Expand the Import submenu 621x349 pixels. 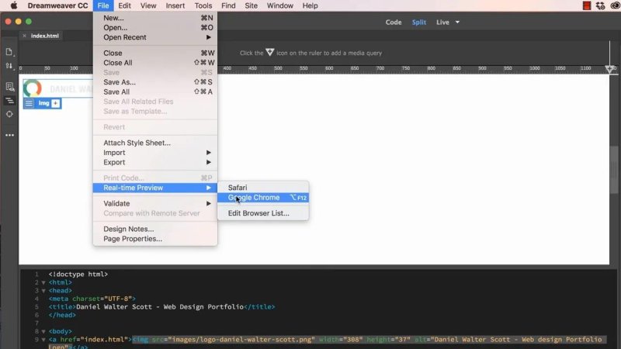pos(154,152)
